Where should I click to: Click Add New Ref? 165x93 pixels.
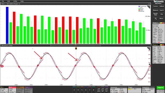pos(103,90)
